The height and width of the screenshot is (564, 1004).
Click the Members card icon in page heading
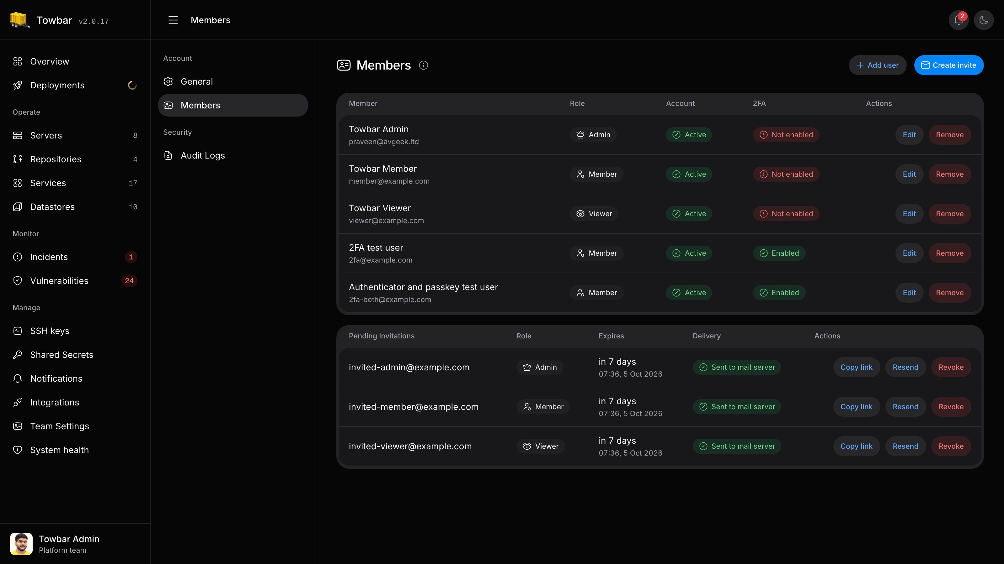coord(344,65)
